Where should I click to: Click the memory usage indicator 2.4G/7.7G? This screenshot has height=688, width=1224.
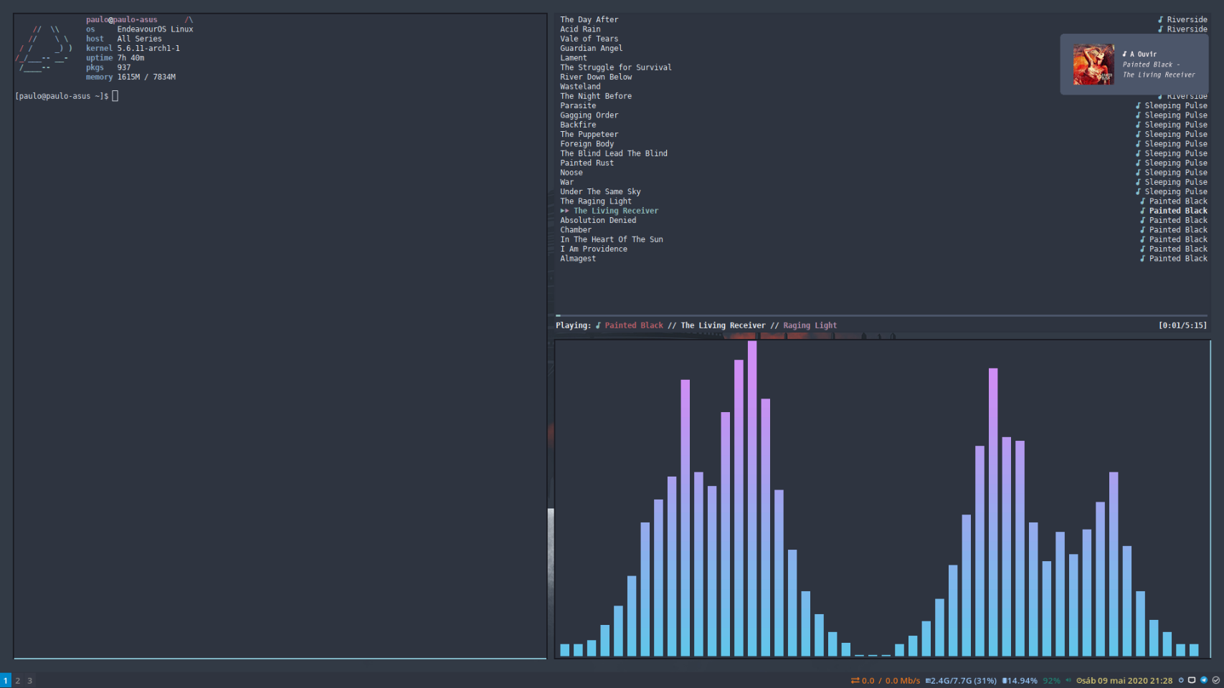tap(962, 680)
